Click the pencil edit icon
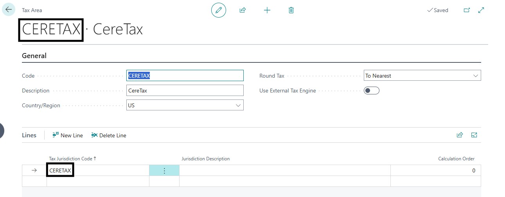Viewport: 505px width, 197px height. click(x=219, y=10)
